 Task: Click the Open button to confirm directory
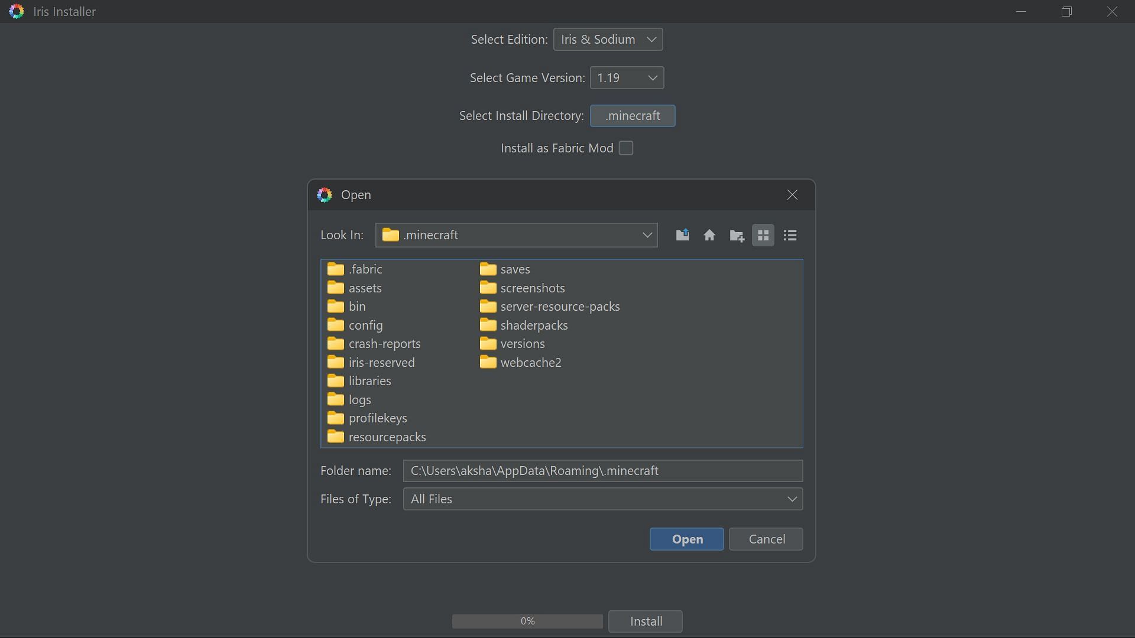pos(687,538)
